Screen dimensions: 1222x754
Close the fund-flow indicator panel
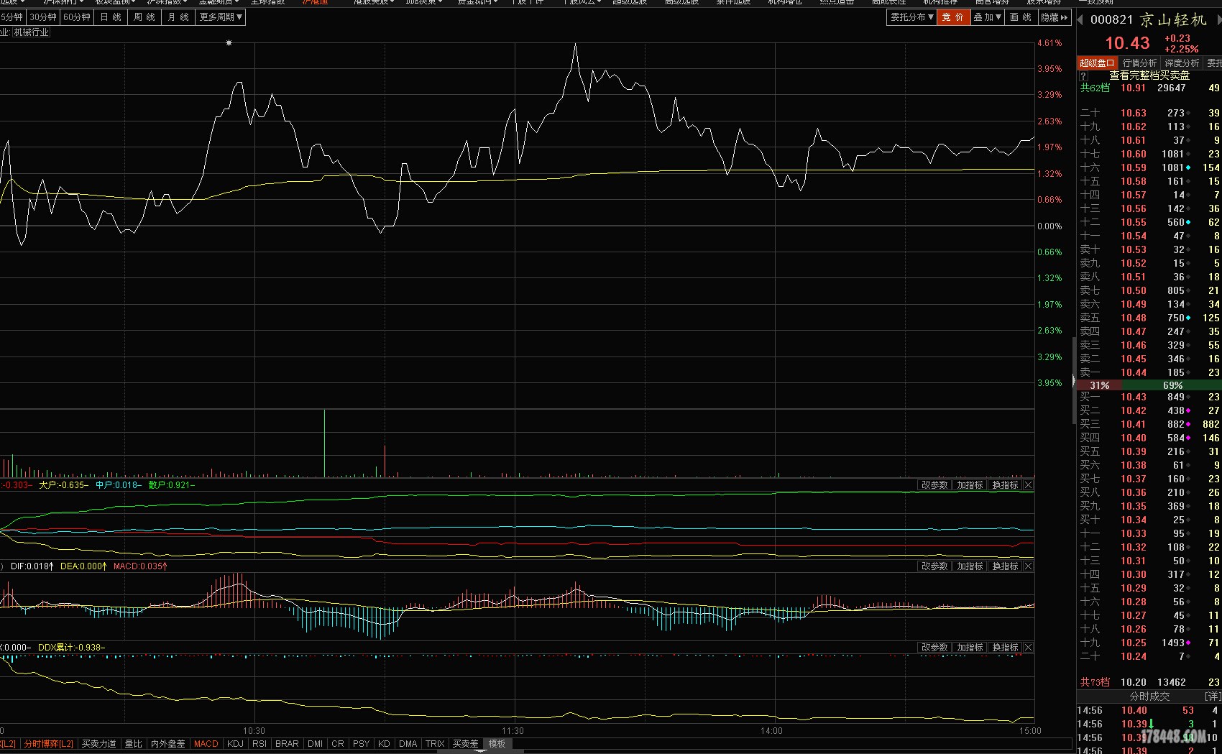tap(1028, 485)
